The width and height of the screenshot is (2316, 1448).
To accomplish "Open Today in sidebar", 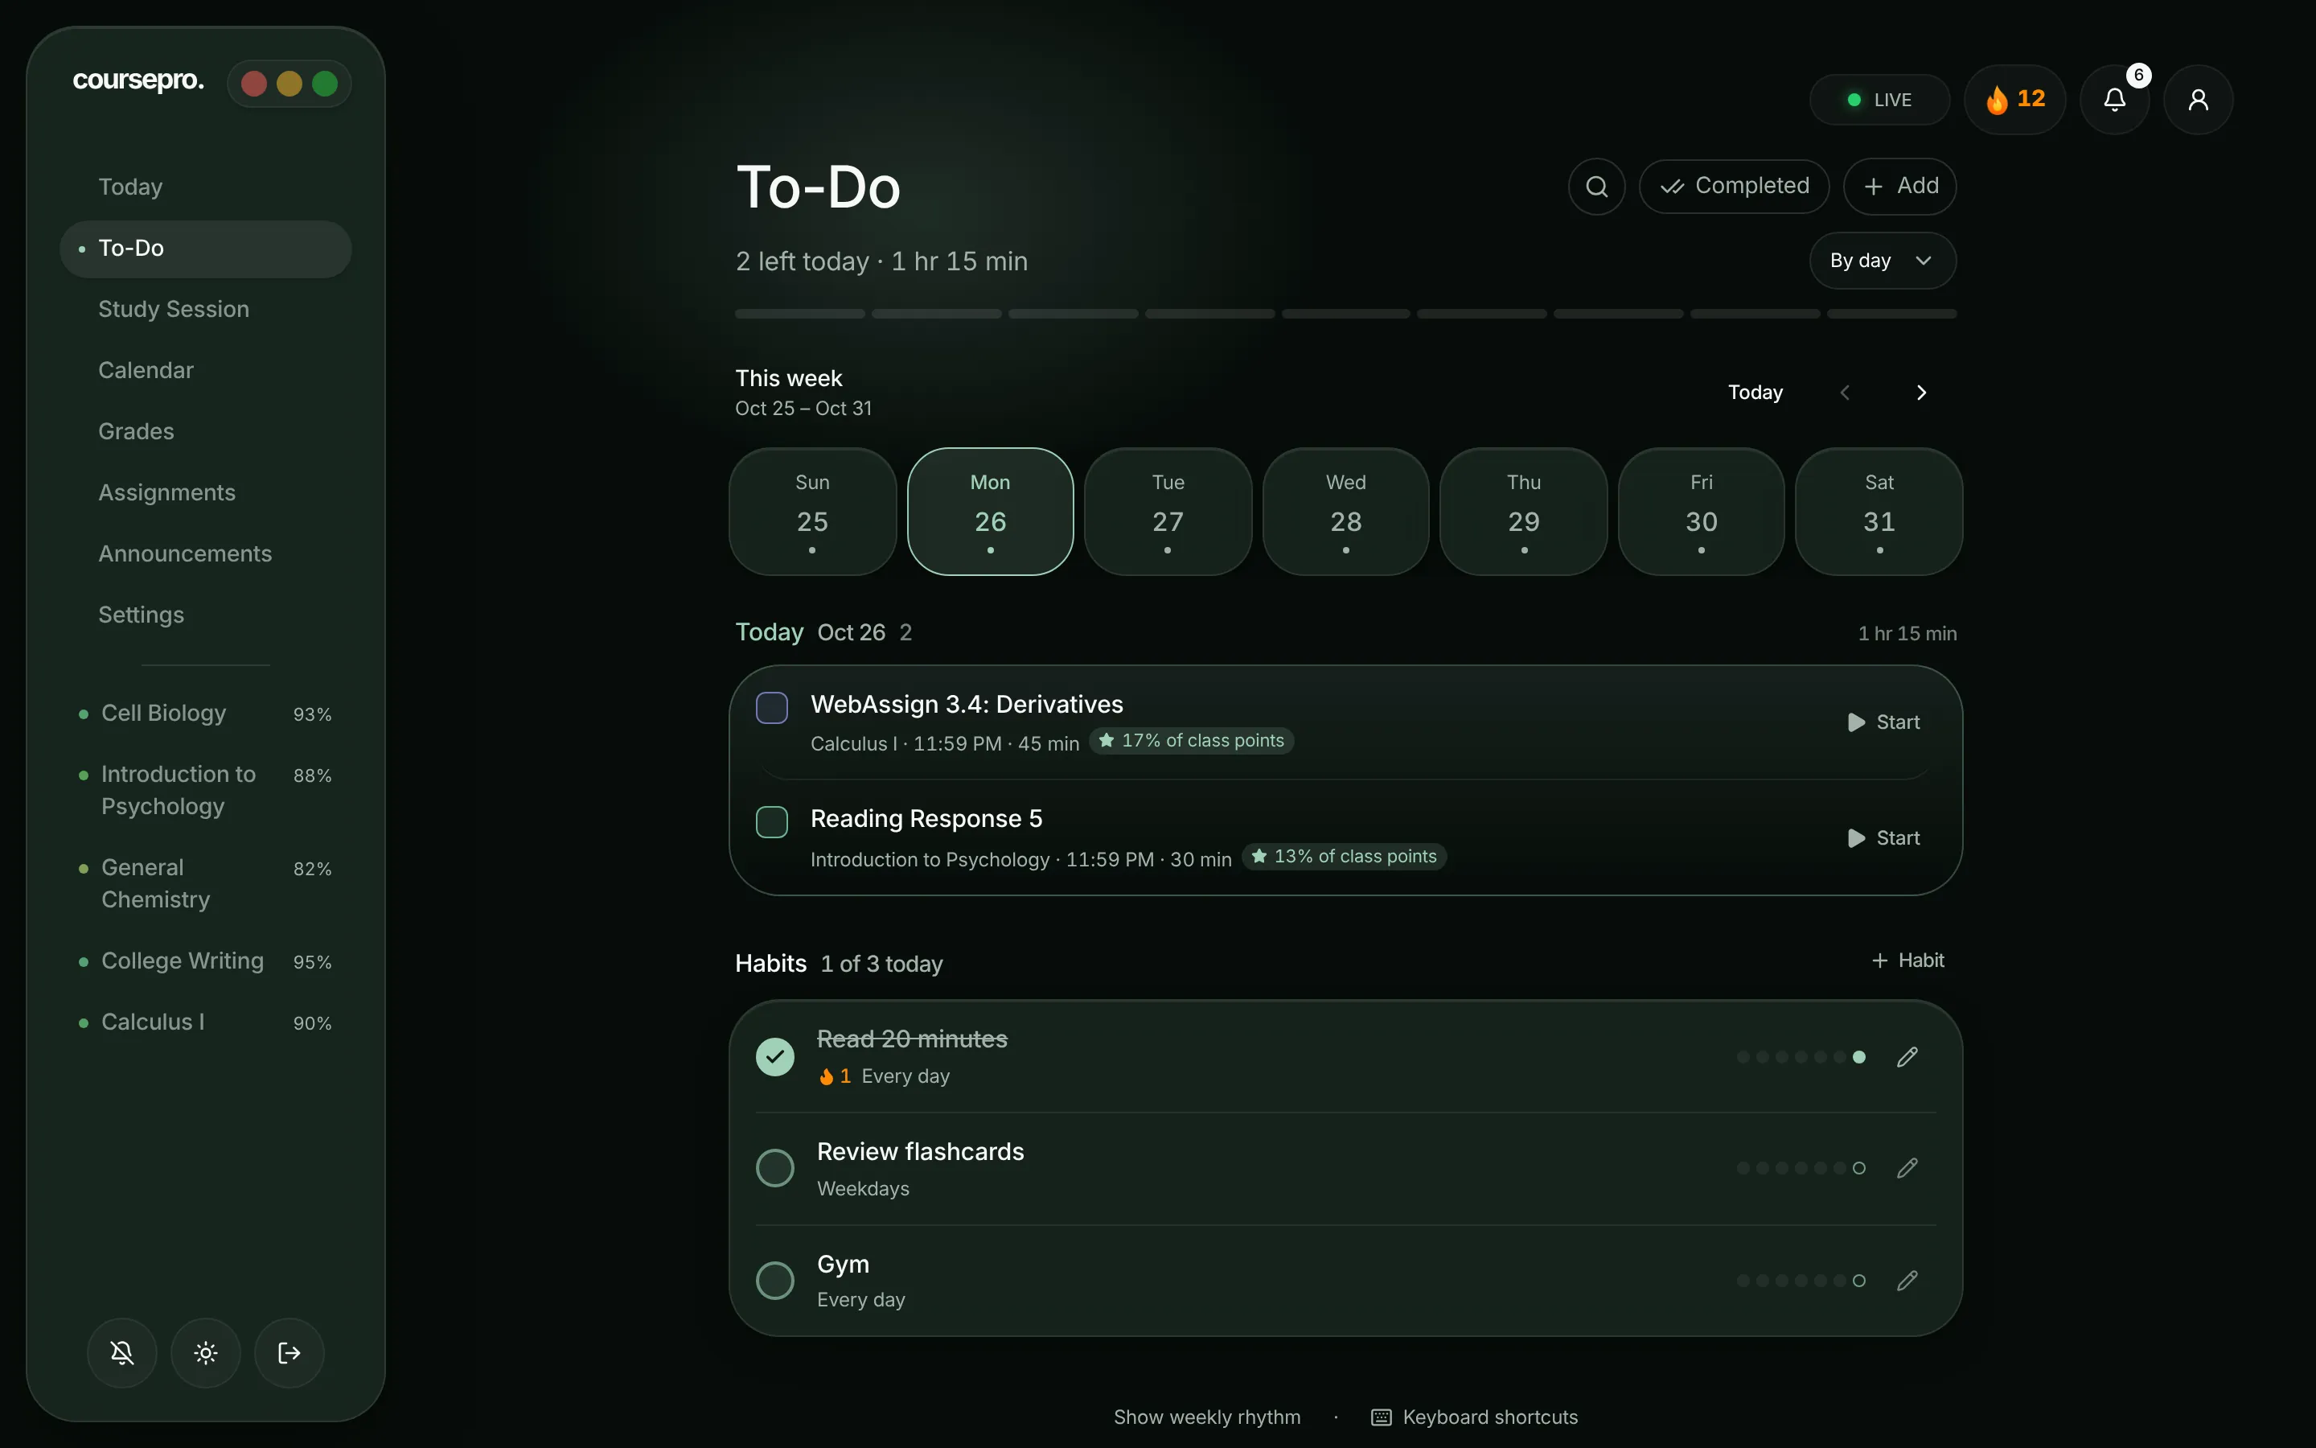I will 205,187.
